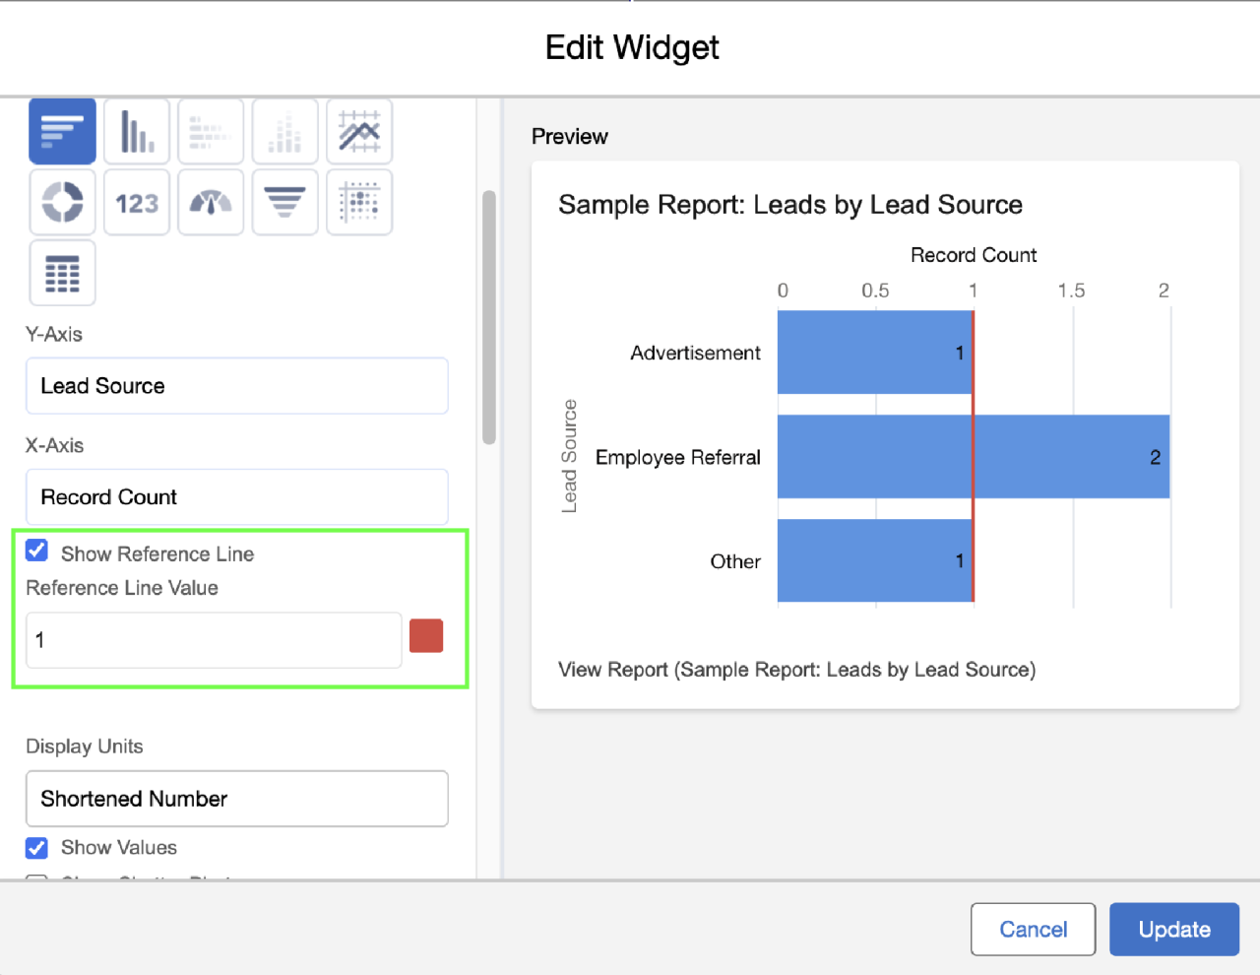Image resolution: width=1260 pixels, height=975 pixels.
Task: Choose the Lightning table icon
Action: pos(62,274)
